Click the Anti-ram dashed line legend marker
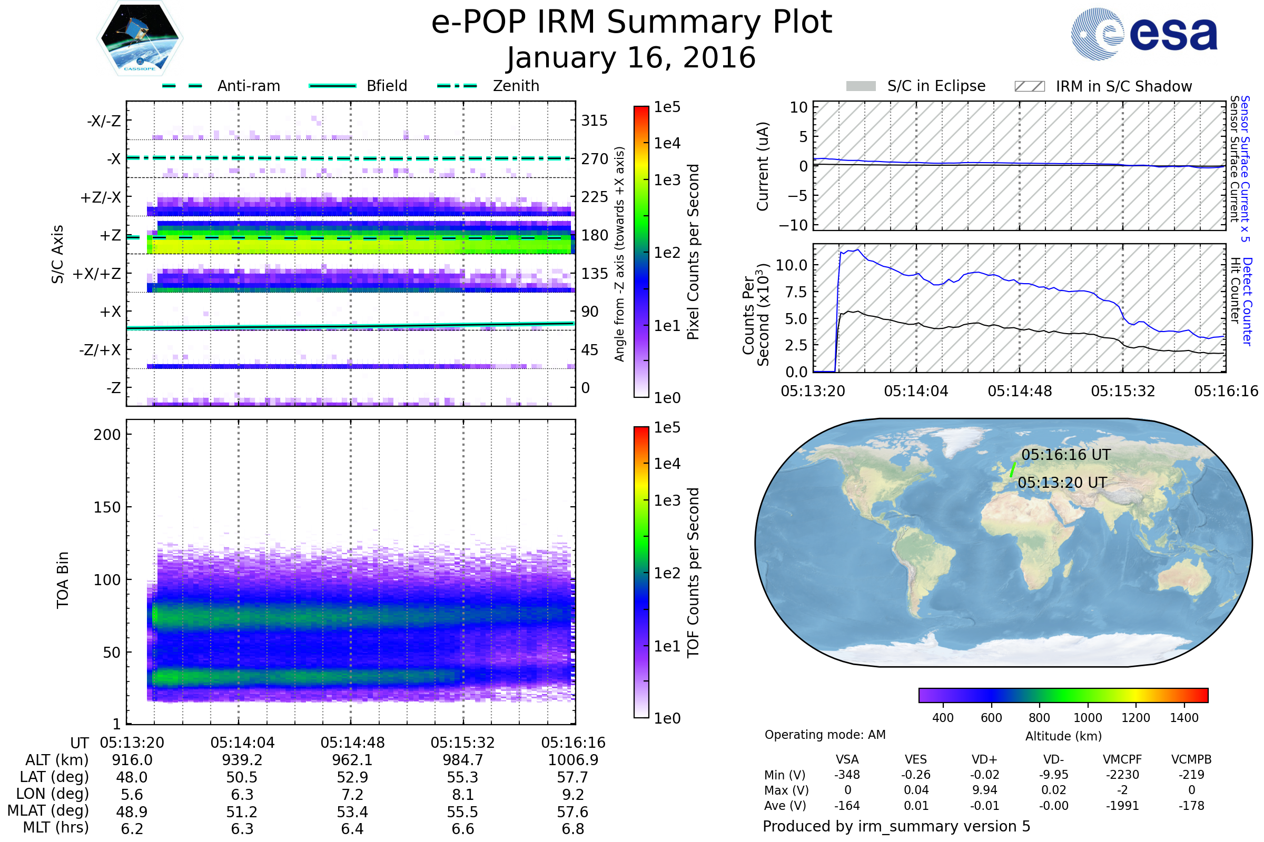The height and width of the screenshot is (842, 1264). click(x=182, y=86)
